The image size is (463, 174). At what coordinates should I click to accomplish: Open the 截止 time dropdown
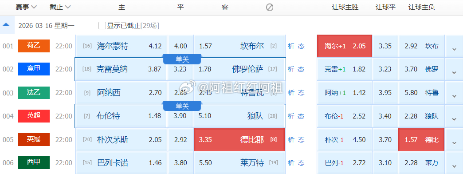point(60,7)
